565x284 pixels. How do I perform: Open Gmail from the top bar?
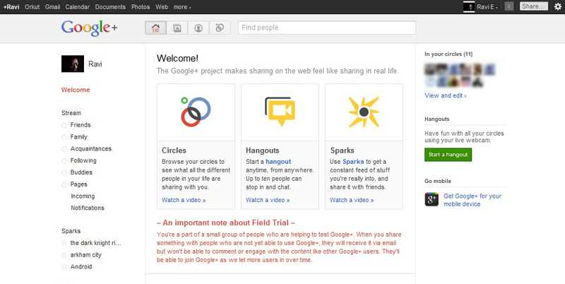[52, 6]
